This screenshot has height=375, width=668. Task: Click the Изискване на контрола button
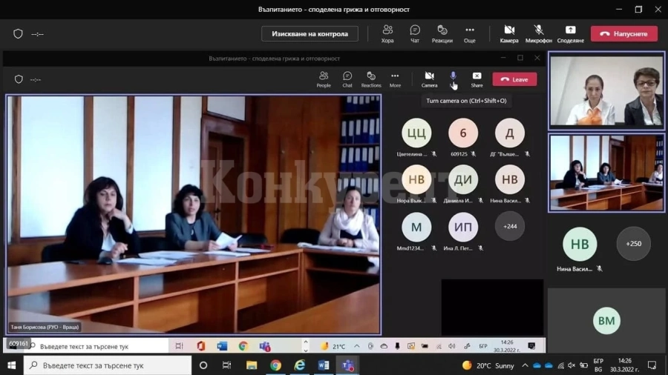pyautogui.click(x=310, y=33)
